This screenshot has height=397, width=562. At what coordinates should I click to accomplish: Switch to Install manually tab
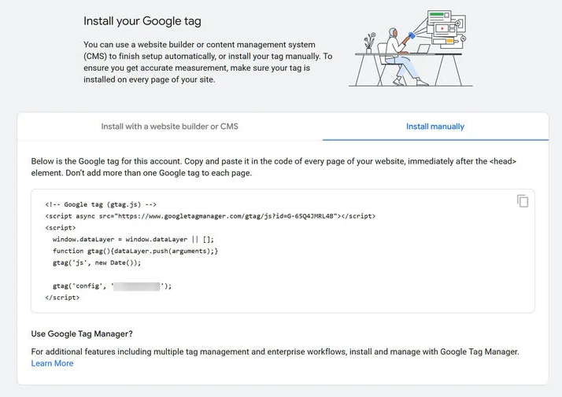(x=435, y=127)
